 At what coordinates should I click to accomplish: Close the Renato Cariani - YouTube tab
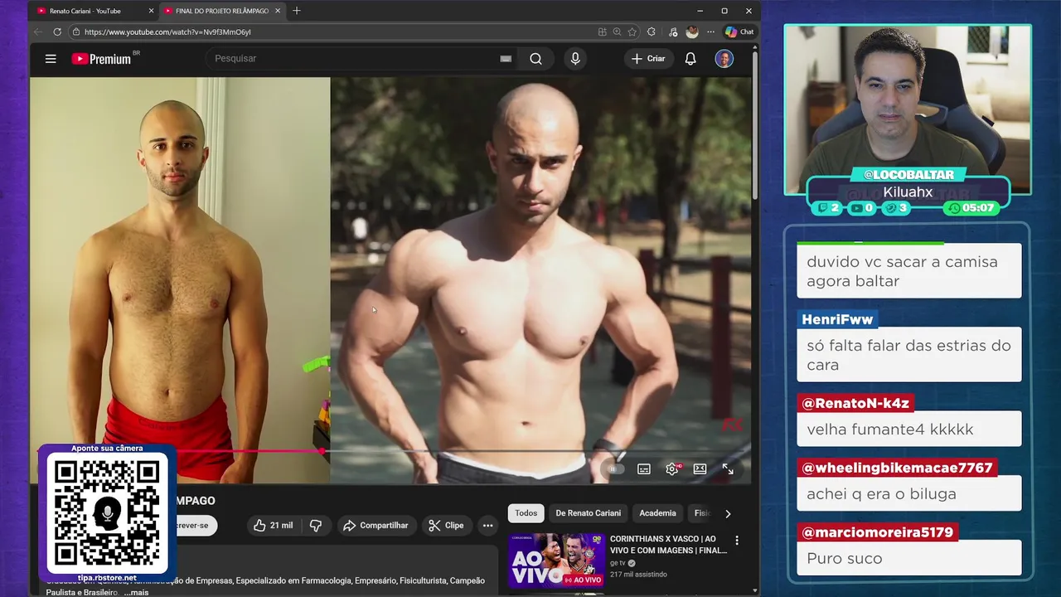(151, 11)
